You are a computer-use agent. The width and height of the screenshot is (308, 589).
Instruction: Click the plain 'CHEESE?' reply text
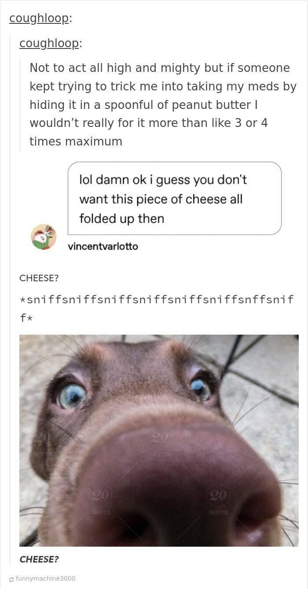pos(39,278)
